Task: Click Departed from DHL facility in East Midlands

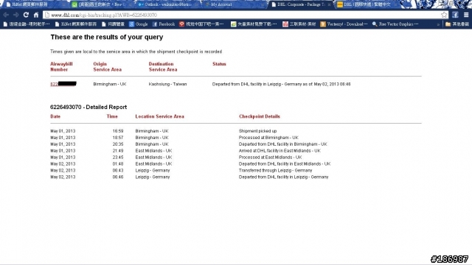Action: 285,164
